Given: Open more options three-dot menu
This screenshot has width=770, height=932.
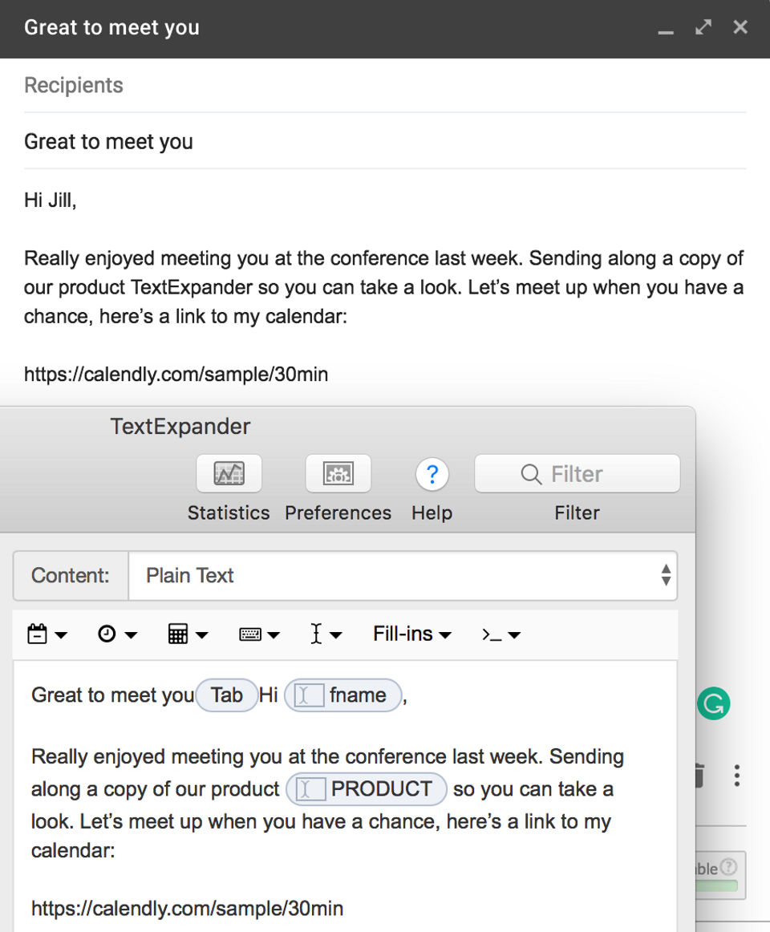Looking at the screenshot, I should coord(736,775).
